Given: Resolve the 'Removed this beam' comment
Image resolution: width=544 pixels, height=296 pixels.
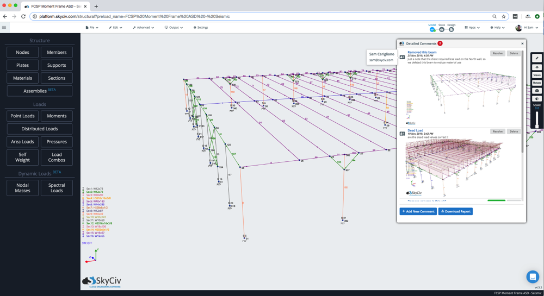Looking at the screenshot, I should point(497,53).
